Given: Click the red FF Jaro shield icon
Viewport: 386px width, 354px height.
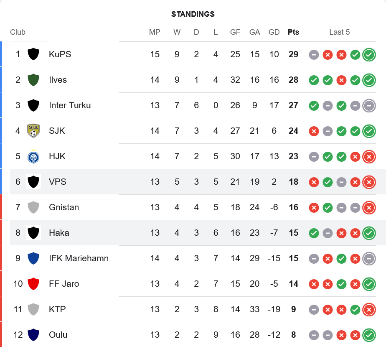Looking at the screenshot, I should (33, 284).
